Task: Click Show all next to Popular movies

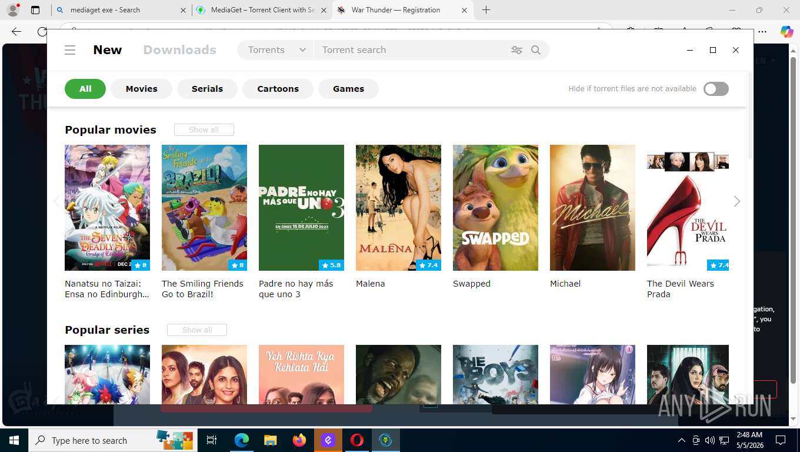Action: coord(204,129)
